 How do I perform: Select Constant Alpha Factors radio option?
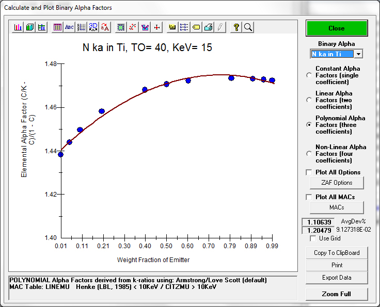pyautogui.click(x=309, y=75)
